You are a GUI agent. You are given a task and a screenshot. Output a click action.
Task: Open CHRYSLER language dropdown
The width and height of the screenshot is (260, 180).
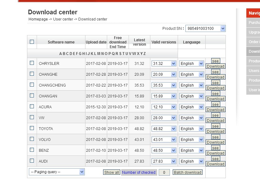(x=192, y=64)
